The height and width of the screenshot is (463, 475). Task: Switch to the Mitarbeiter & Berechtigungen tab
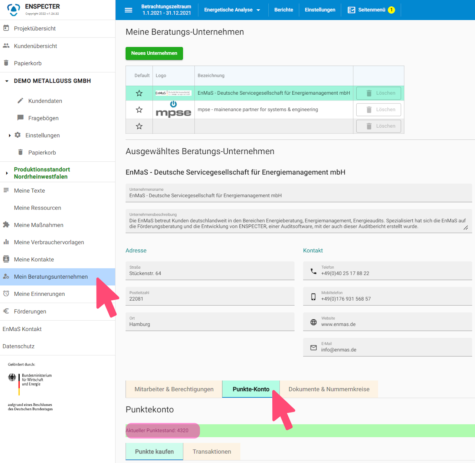pos(174,389)
